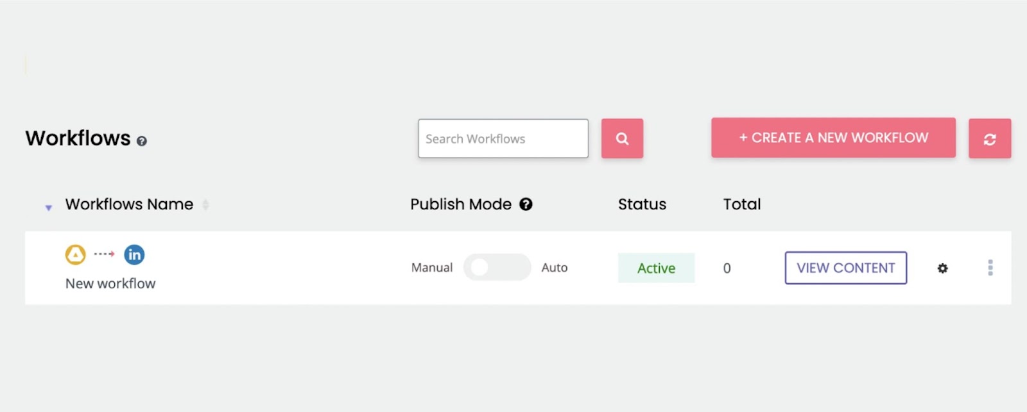This screenshot has height=412, width=1027.
Task: Open New workflow settings gear
Action: pos(942,268)
